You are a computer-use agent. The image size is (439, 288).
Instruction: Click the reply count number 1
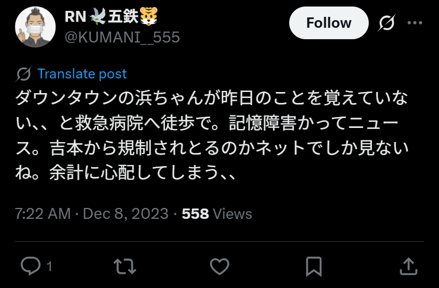[49, 266]
